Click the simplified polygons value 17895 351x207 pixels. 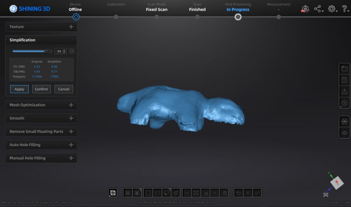[x=54, y=76]
